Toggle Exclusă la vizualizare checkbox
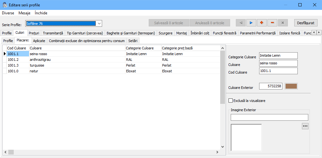 click(231, 101)
